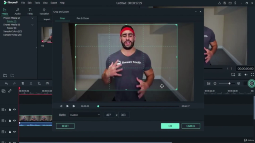Select the scissors Split icon
This screenshot has height=143, width=255.
click(31, 83)
